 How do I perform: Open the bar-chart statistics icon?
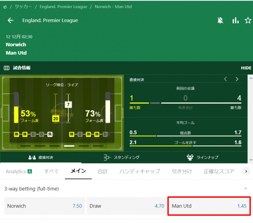[235, 21]
